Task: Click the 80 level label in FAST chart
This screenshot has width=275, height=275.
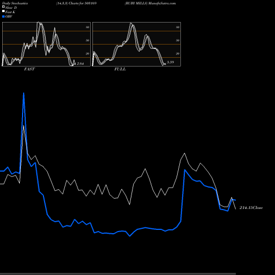Action: tap(87, 27)
